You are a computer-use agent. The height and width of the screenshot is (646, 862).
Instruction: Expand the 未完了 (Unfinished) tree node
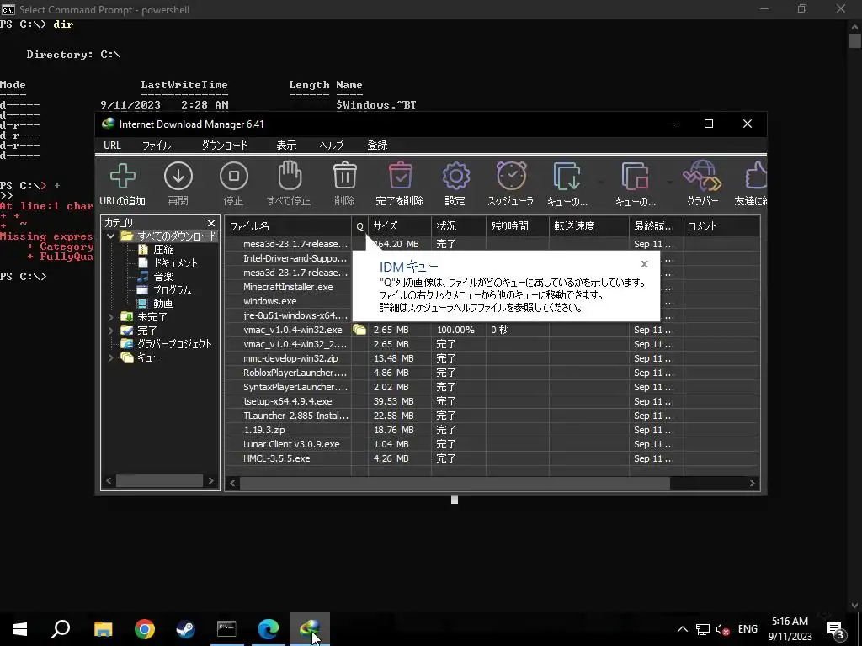(110, 317)
